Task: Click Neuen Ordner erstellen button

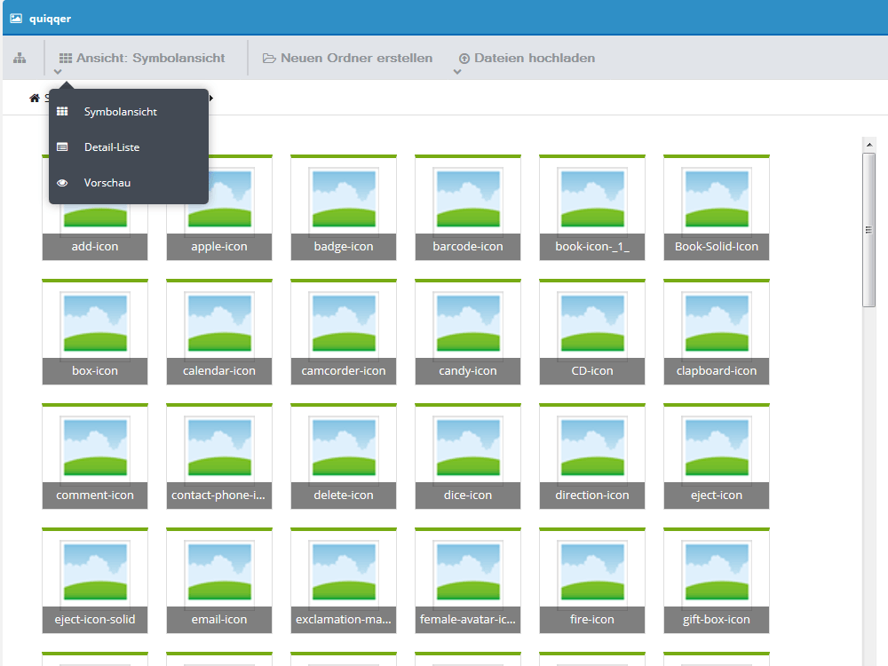Action: point(347,58)
